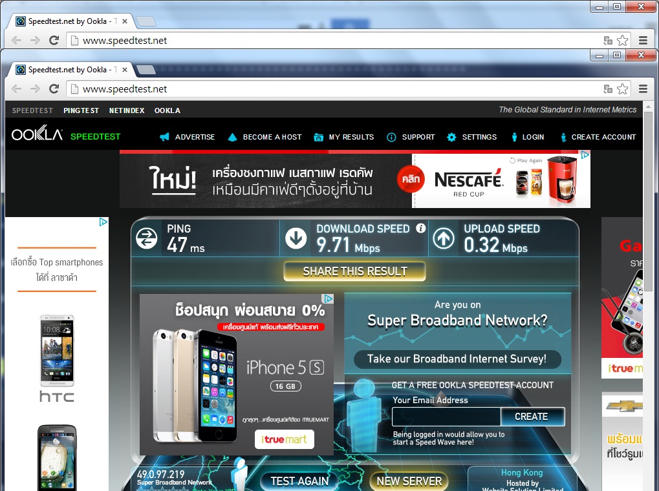Click the HTC phone image

click(x=57, y=351)
